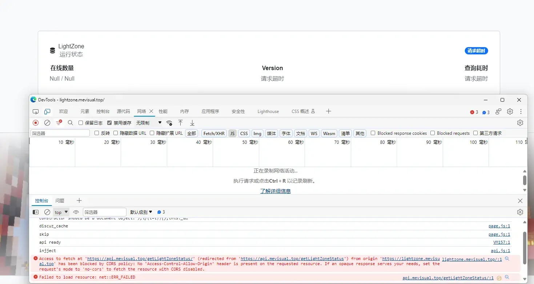This screenshot has width=534, height=284.
Task: Check 隐藏数据 URL checkbox
Action: click(116, 133)
